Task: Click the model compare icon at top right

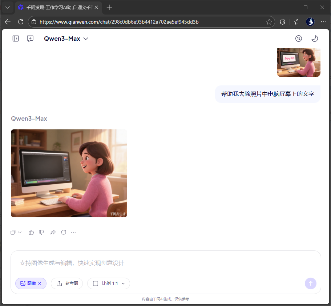Action: click(x=298, y=39)
